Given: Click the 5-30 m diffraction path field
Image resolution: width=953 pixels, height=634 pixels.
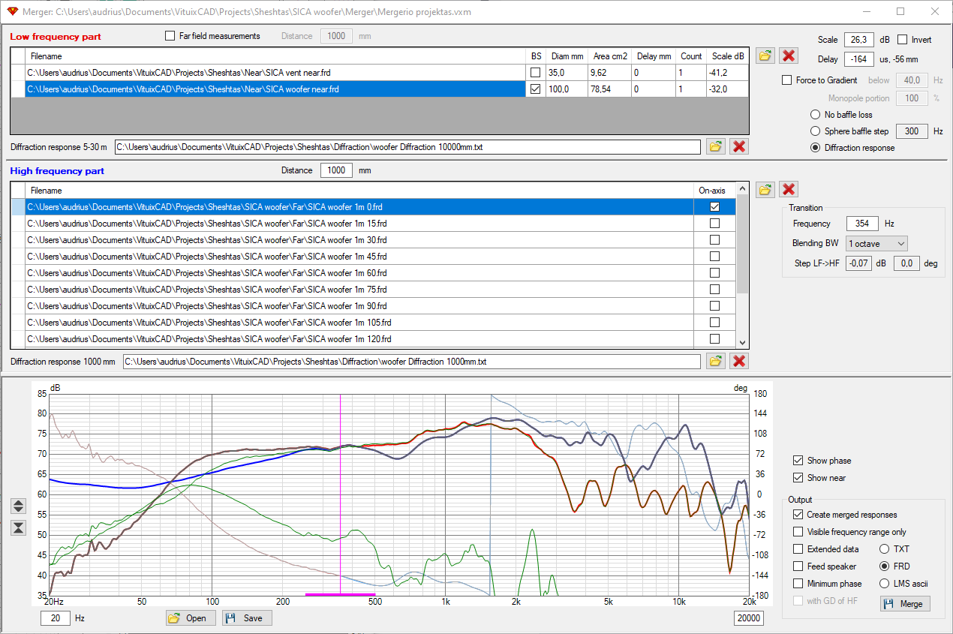Looking at the screenshot, I should click(407, 147).
